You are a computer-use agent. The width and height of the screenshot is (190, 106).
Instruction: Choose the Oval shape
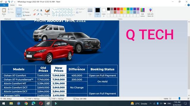pyautogui.click(x=59, y=9)
